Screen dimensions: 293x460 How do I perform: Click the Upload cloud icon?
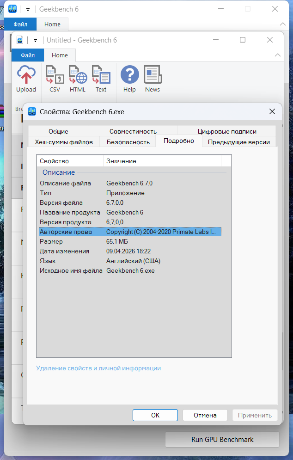point(26,75)
